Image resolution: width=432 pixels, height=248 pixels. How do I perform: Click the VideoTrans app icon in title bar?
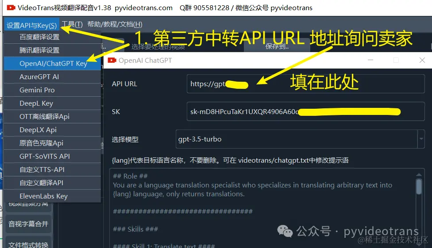11,8
